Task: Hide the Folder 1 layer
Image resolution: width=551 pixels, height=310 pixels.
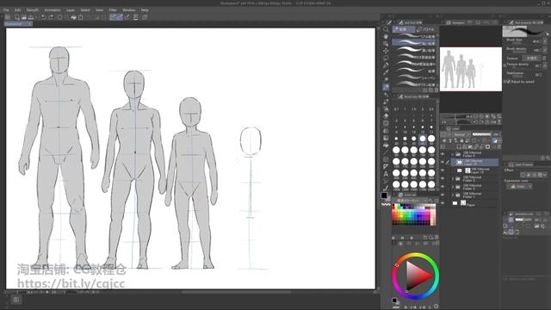Action: pos(443,195)
